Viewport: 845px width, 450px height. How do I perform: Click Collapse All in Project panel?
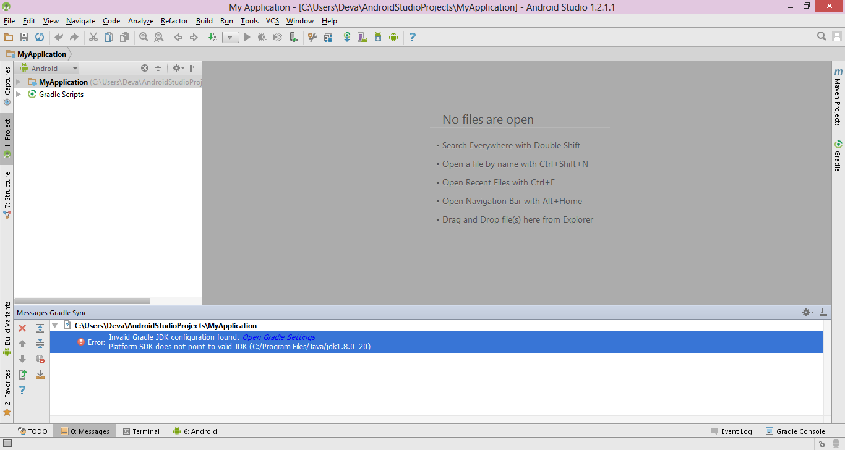tap(158, 69)
